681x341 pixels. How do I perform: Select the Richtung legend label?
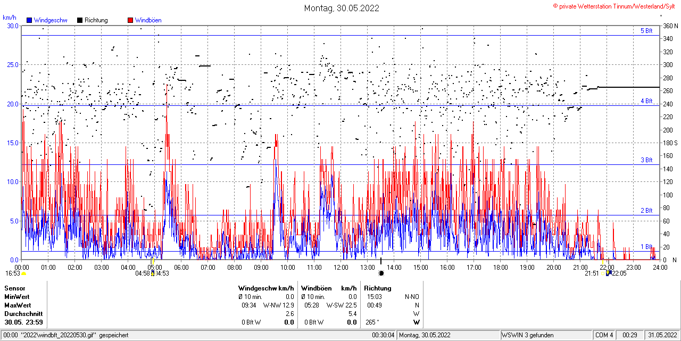(96, 20)
